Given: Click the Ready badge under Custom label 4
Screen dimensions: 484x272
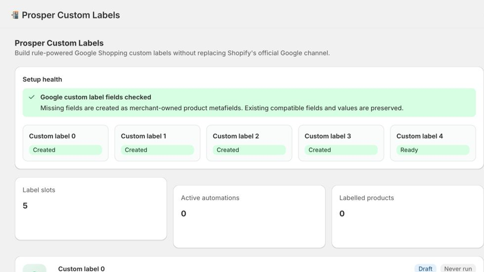Looking at the screenshot, I should (x=433, y=150).
